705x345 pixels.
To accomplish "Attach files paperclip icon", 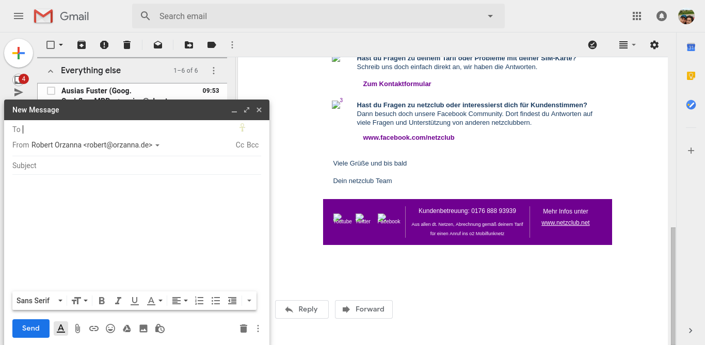I will [77, 328].
